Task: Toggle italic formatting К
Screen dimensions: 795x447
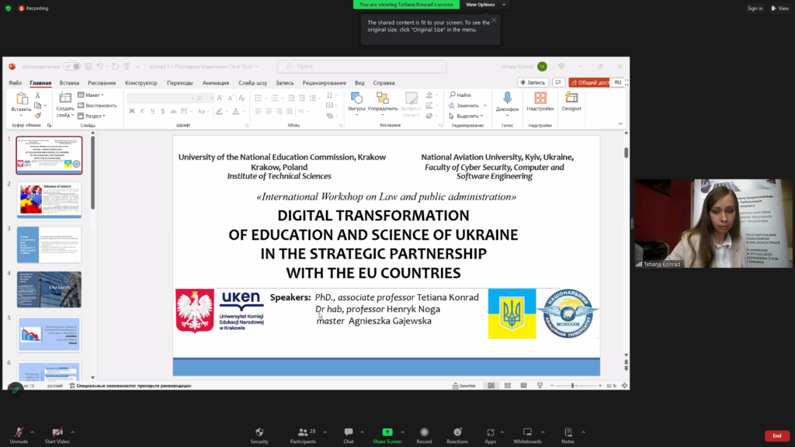Action: coord(143,111)
